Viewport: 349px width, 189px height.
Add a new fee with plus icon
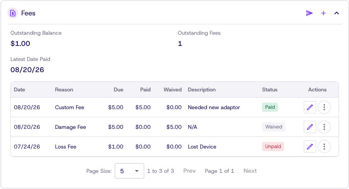[x=323, y=13]
